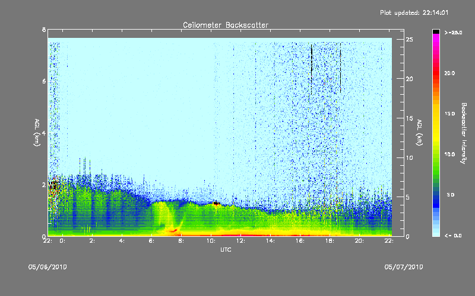
Task: Click the '10:' time tick label
Action: (211, 241)
